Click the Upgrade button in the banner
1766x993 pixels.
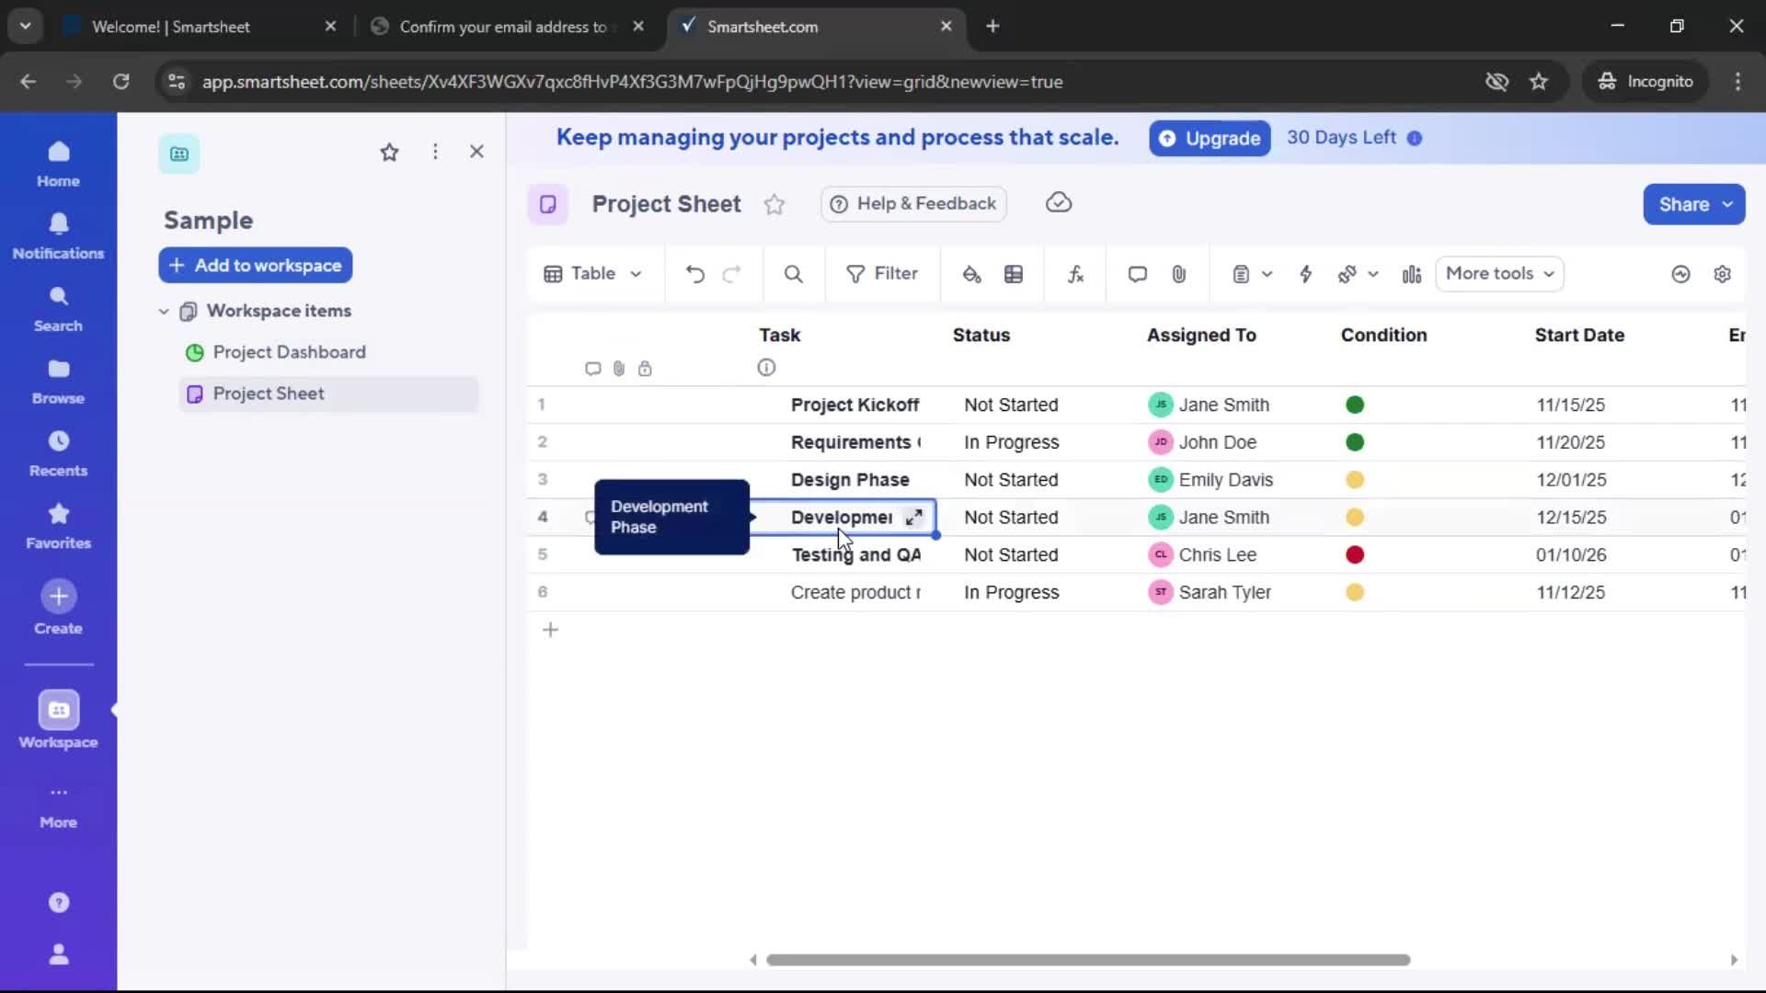(1209, 138)
